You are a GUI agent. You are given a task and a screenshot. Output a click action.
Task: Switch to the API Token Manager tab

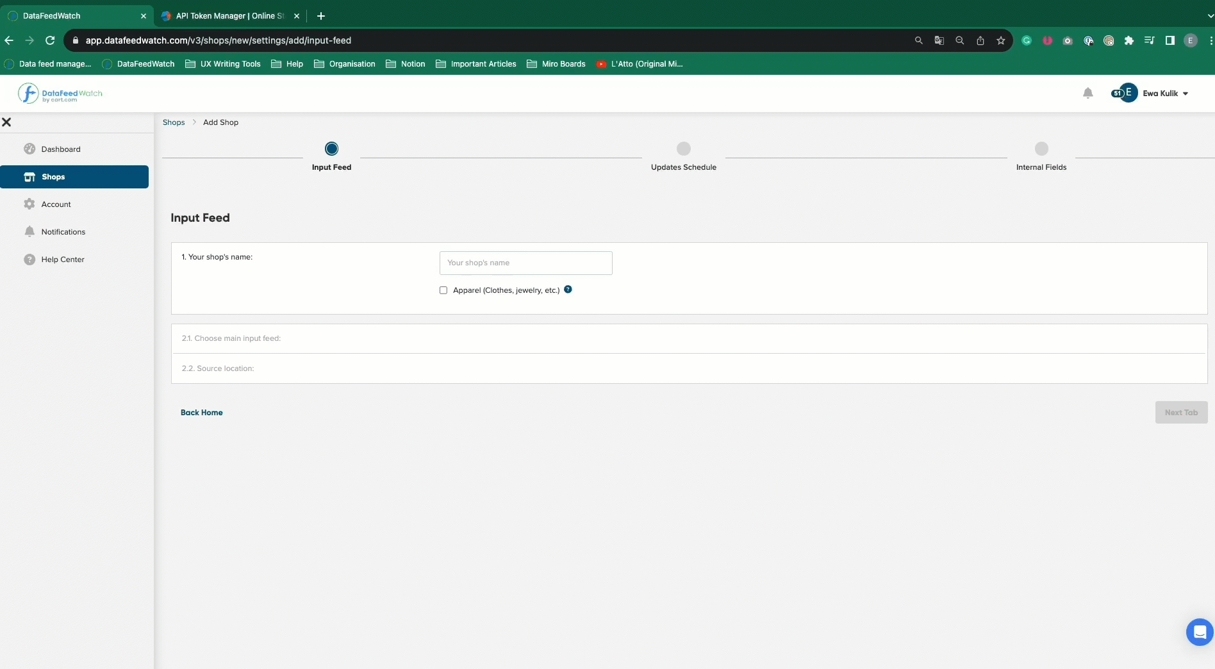pos(229,16)
